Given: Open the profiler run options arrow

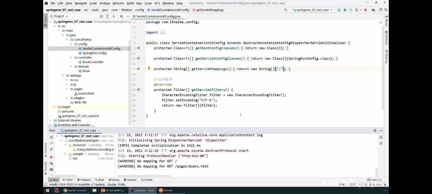Looking at the screenshot, I should [361, 10].
